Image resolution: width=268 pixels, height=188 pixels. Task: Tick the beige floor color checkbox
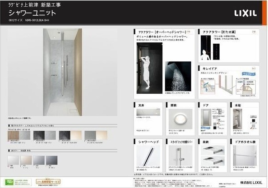[21, 166]
